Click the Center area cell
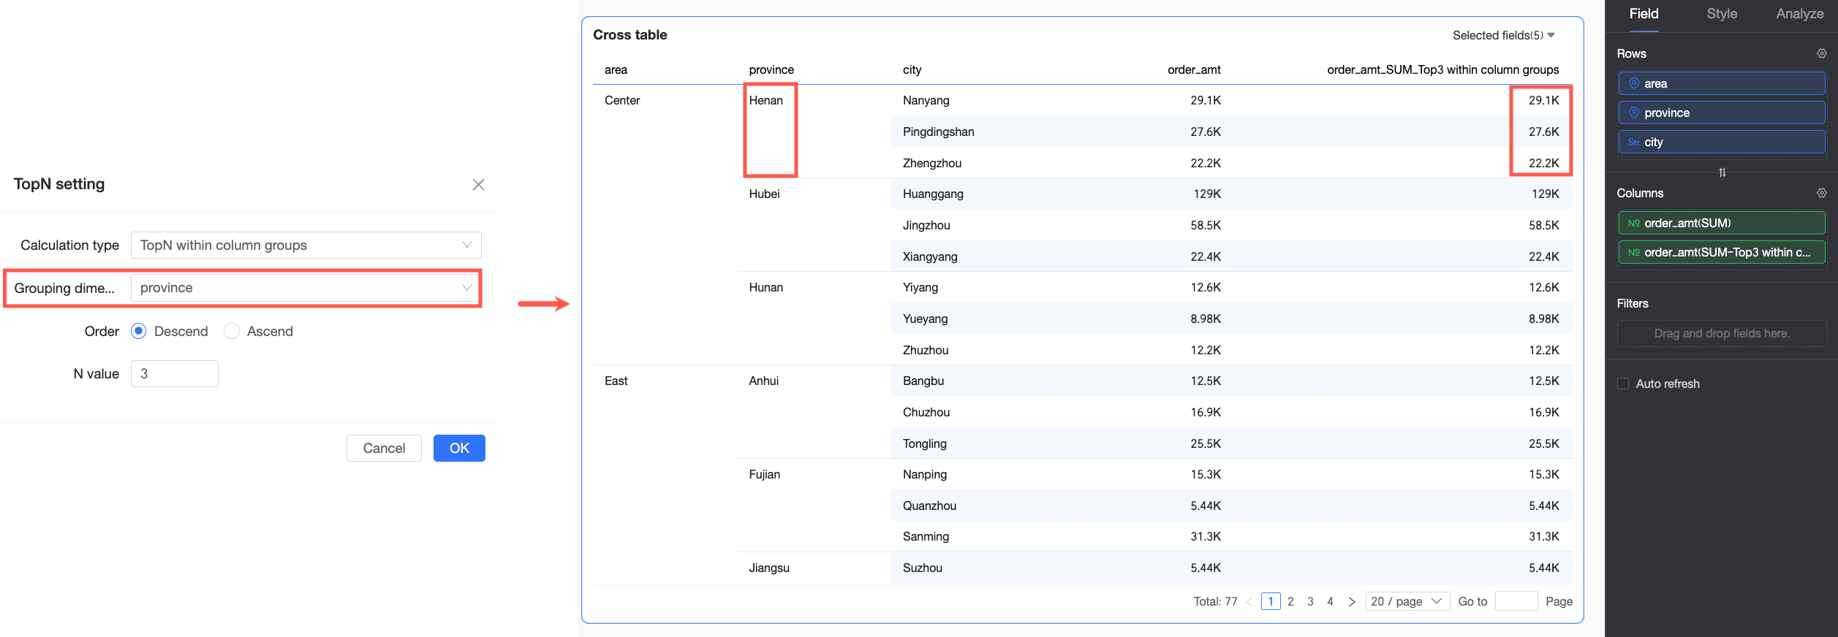The height and width of the screenshot is (637, 1838). (622, 100)
